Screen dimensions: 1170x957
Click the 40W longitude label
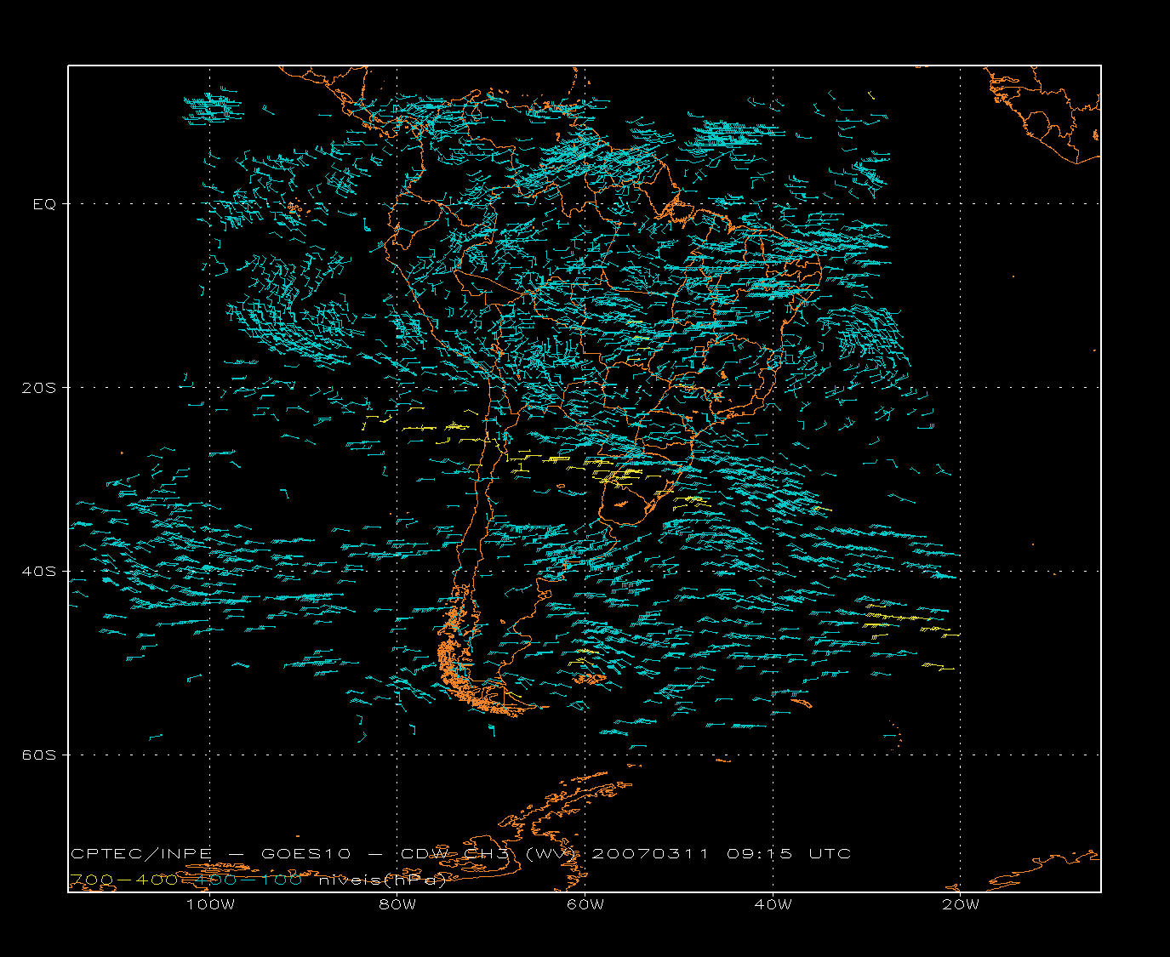773,904
